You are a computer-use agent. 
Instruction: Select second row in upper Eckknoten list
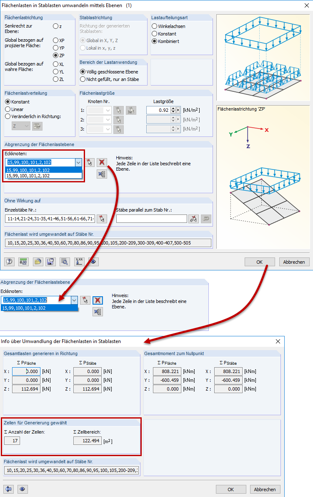[44, 176]
